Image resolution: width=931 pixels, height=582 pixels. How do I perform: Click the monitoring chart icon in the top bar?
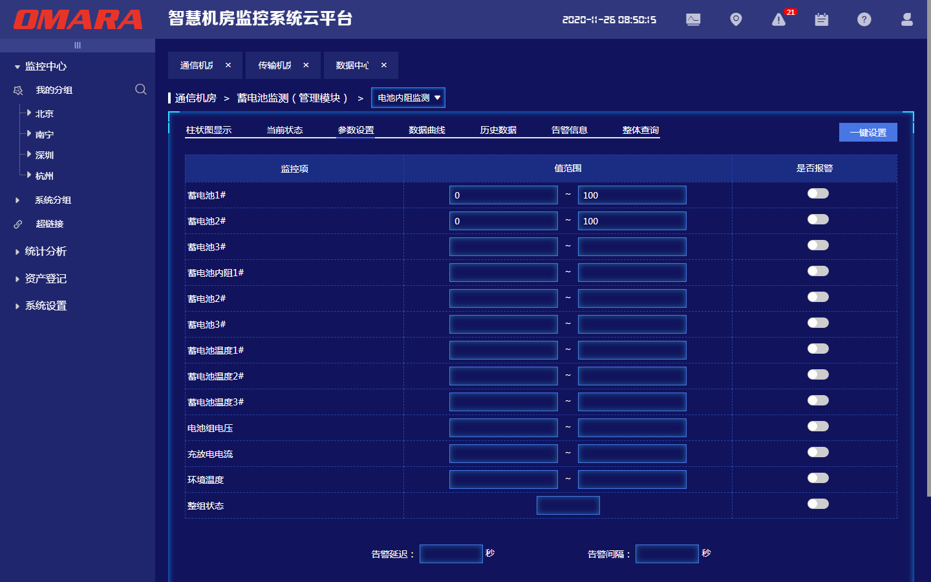tap(693, 20)
